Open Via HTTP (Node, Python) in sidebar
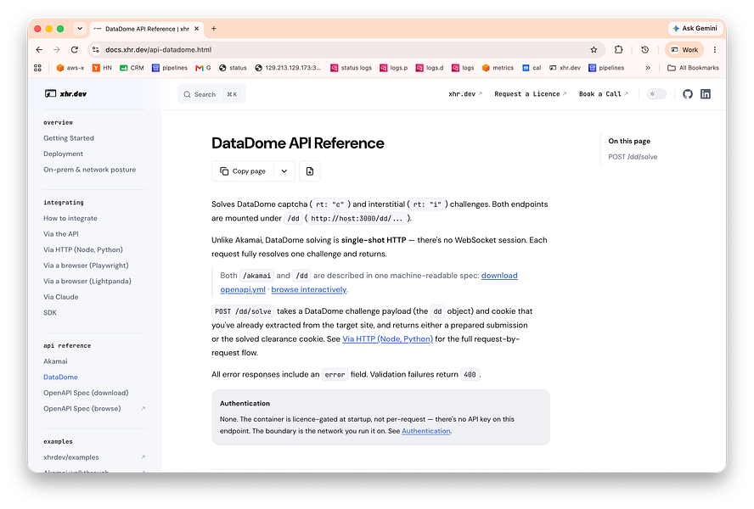Image resolution: width=754 pixels, height=509 pixels. tap(83, 250)
